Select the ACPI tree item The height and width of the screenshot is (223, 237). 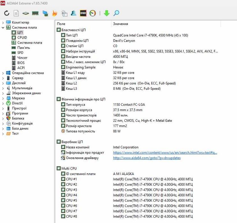[x=18, y=68]
